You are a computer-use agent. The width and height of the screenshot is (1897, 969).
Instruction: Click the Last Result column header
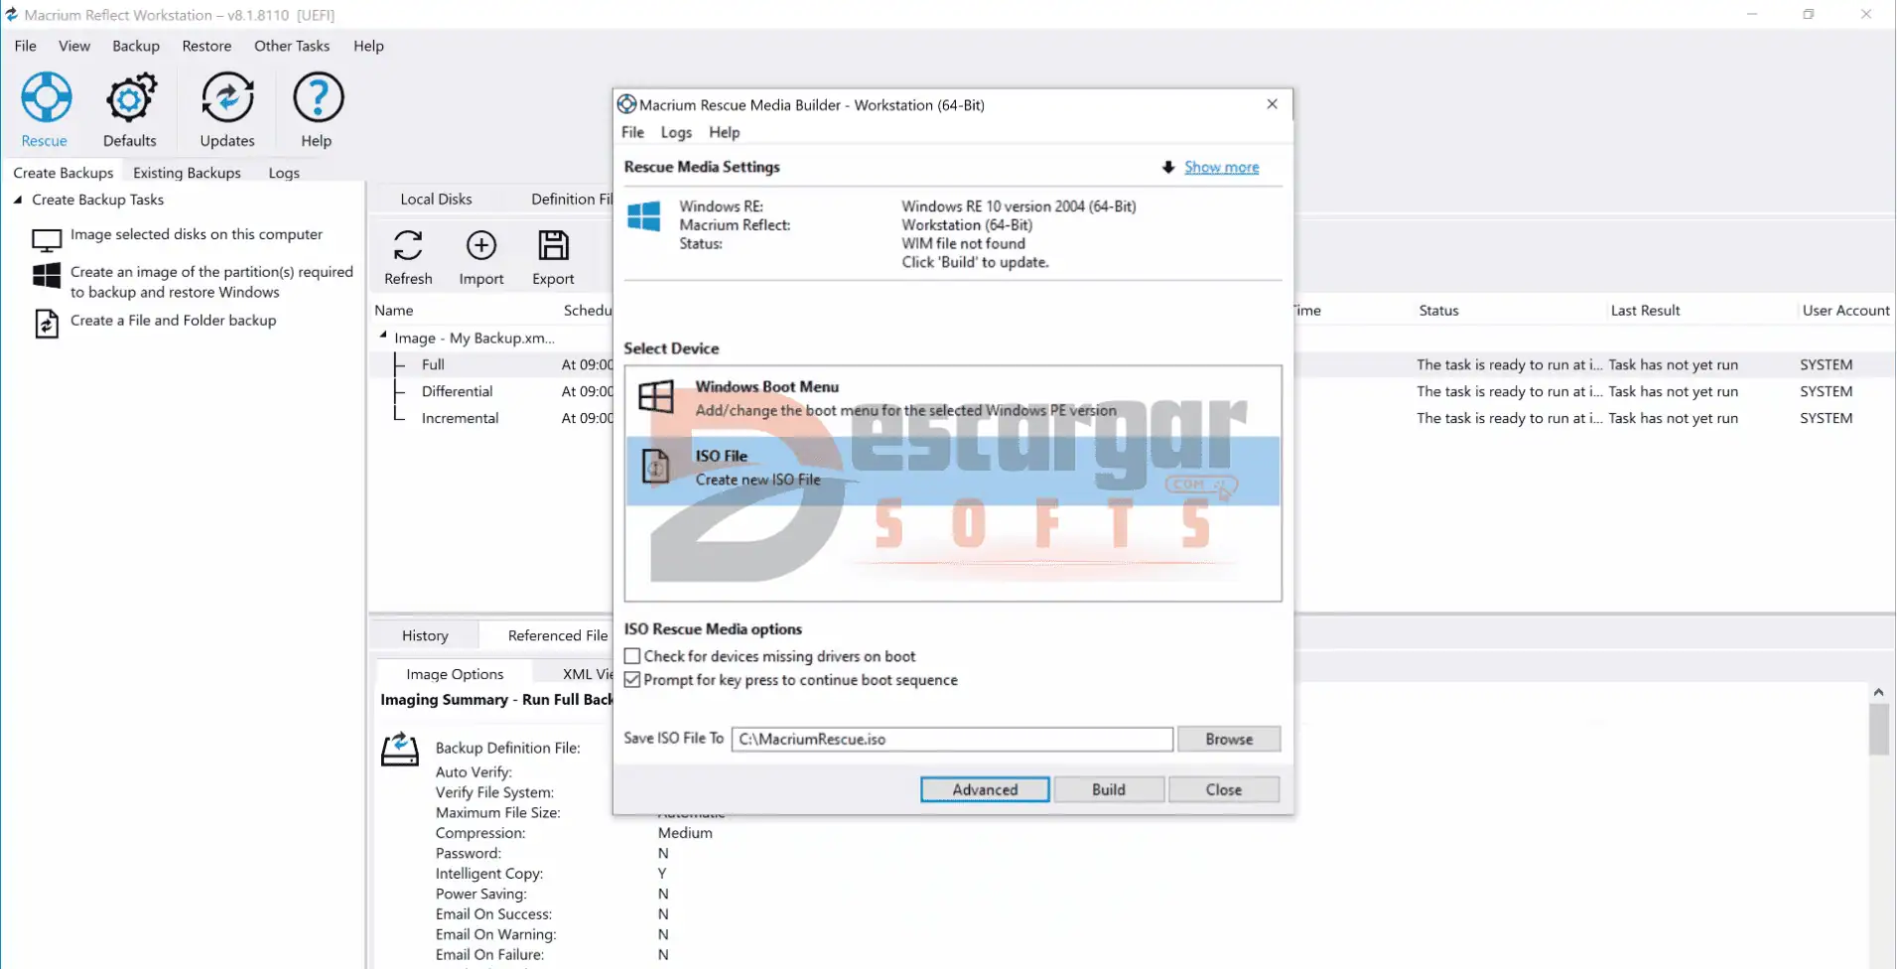[x=1645, y=310]
